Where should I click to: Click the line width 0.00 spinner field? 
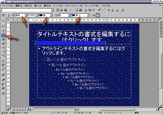click(x=33, y=15)
